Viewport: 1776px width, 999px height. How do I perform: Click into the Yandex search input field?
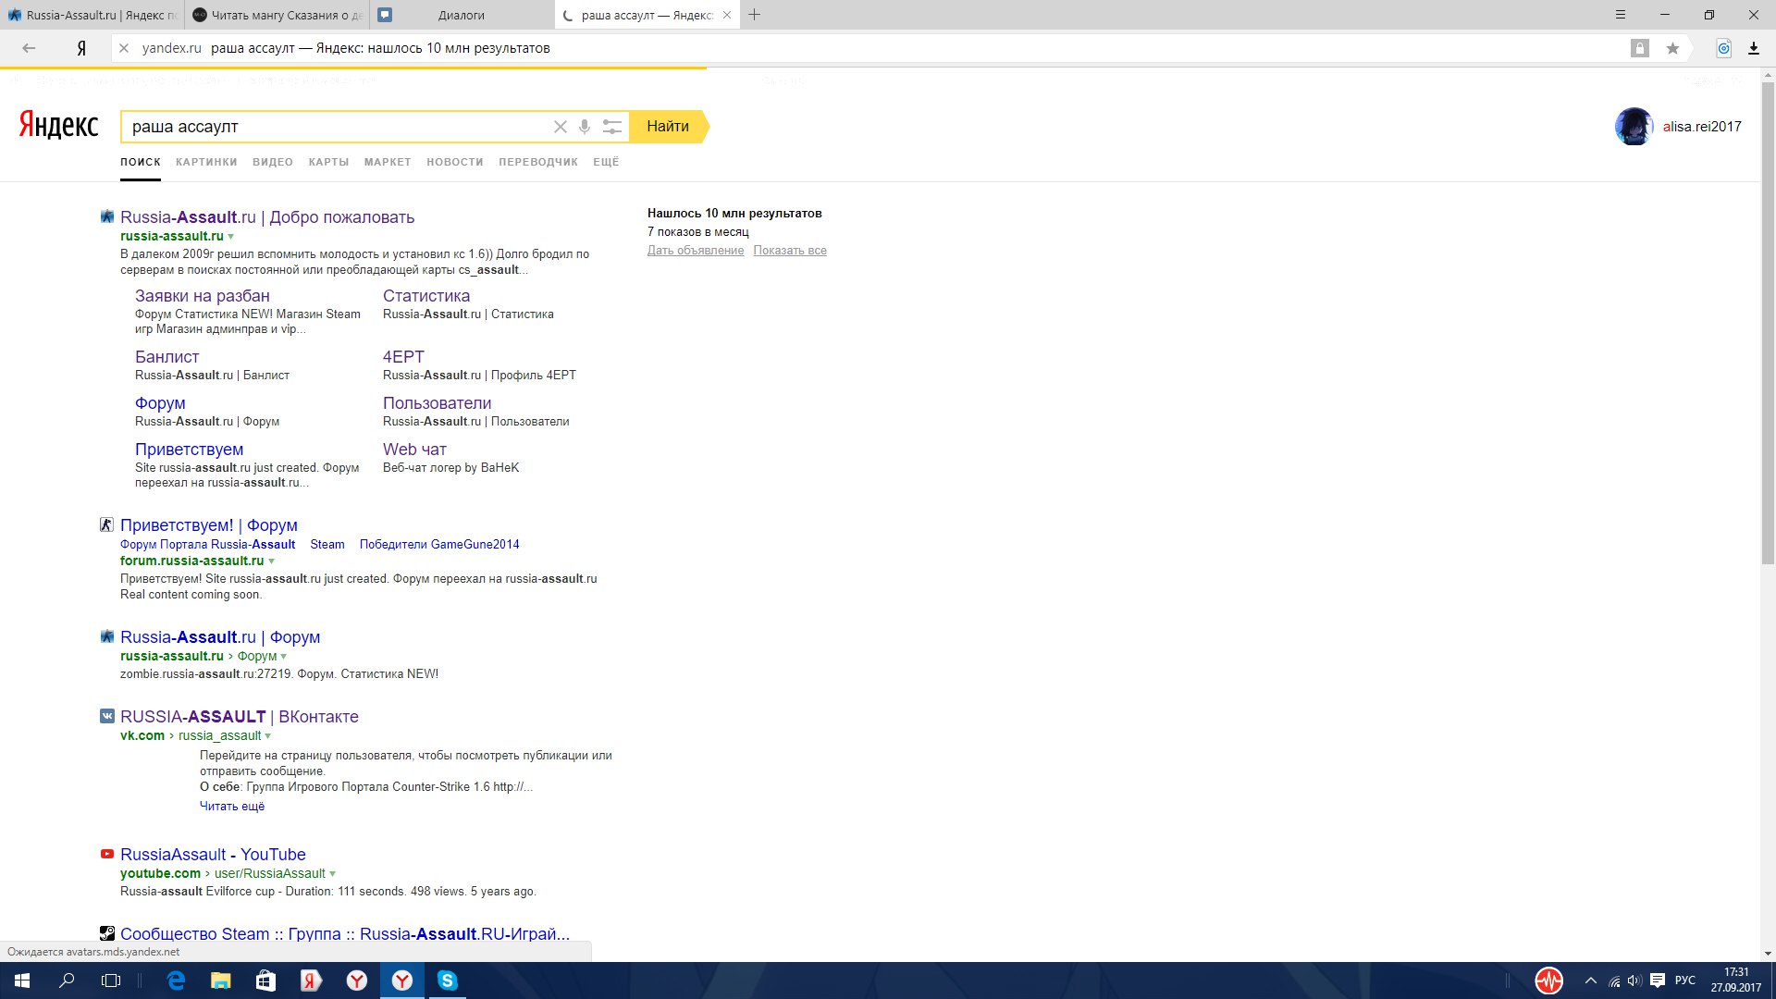(x=333, y=127)
